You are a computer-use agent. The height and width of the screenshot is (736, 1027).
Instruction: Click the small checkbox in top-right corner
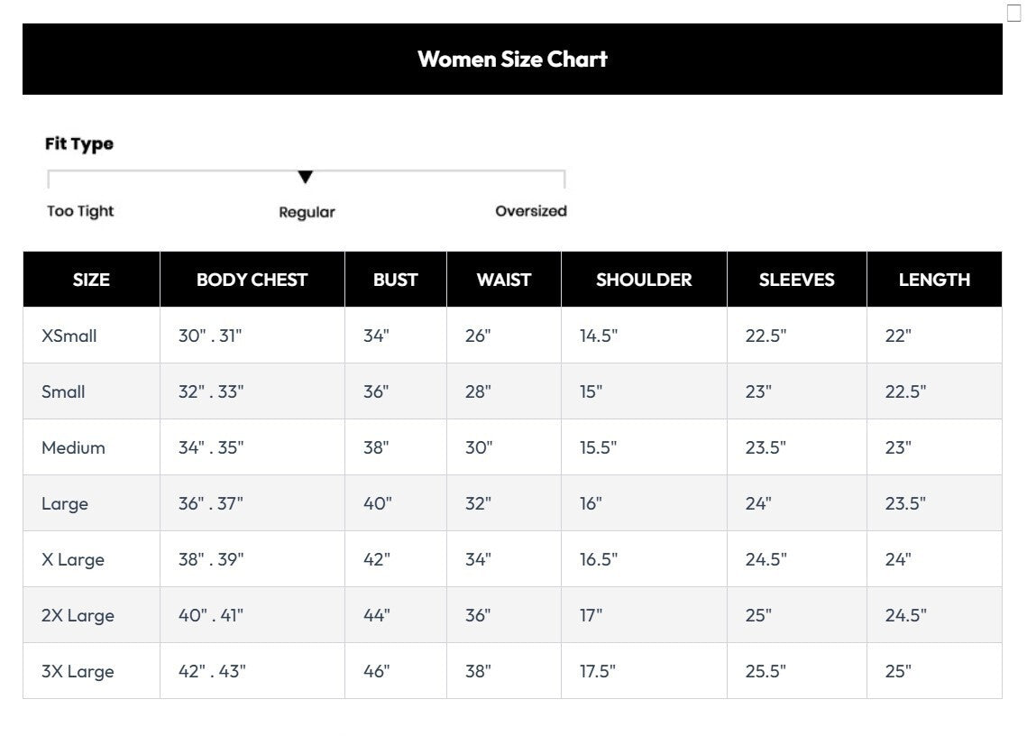(1013, 13)
